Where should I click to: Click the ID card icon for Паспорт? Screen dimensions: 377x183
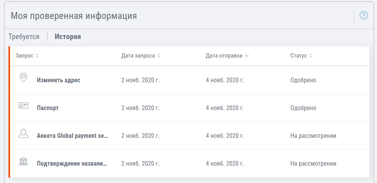[x=23, y=105]
